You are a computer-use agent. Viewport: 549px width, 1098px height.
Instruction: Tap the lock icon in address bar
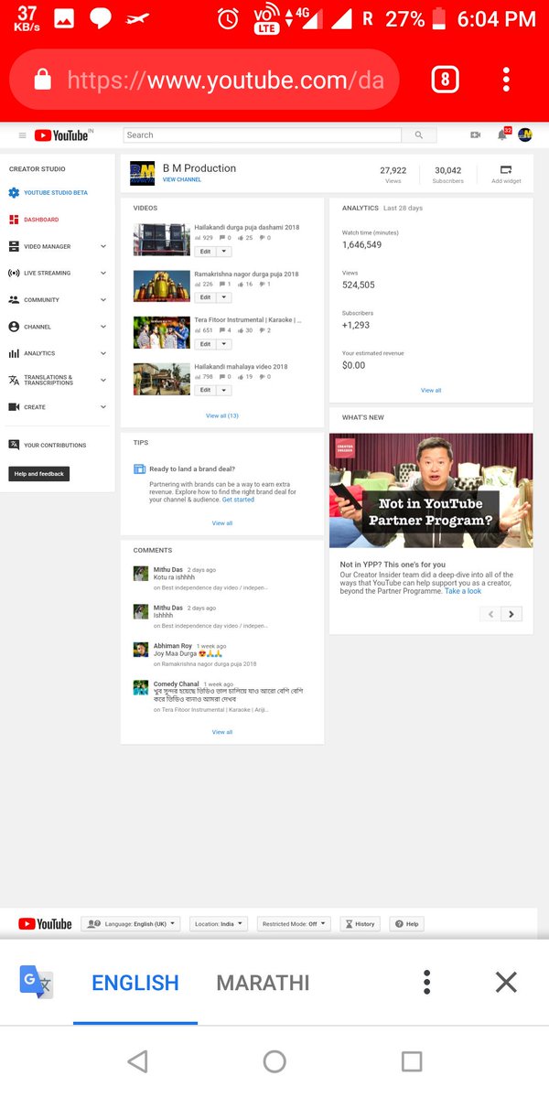point(42,81)
